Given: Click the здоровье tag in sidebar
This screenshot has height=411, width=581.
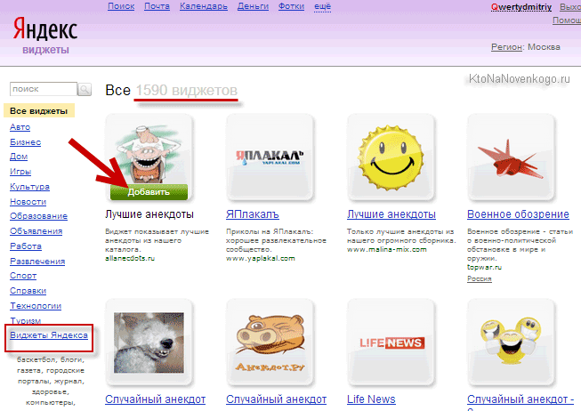Looking at the screenshot, I should [x=51, y=391].
